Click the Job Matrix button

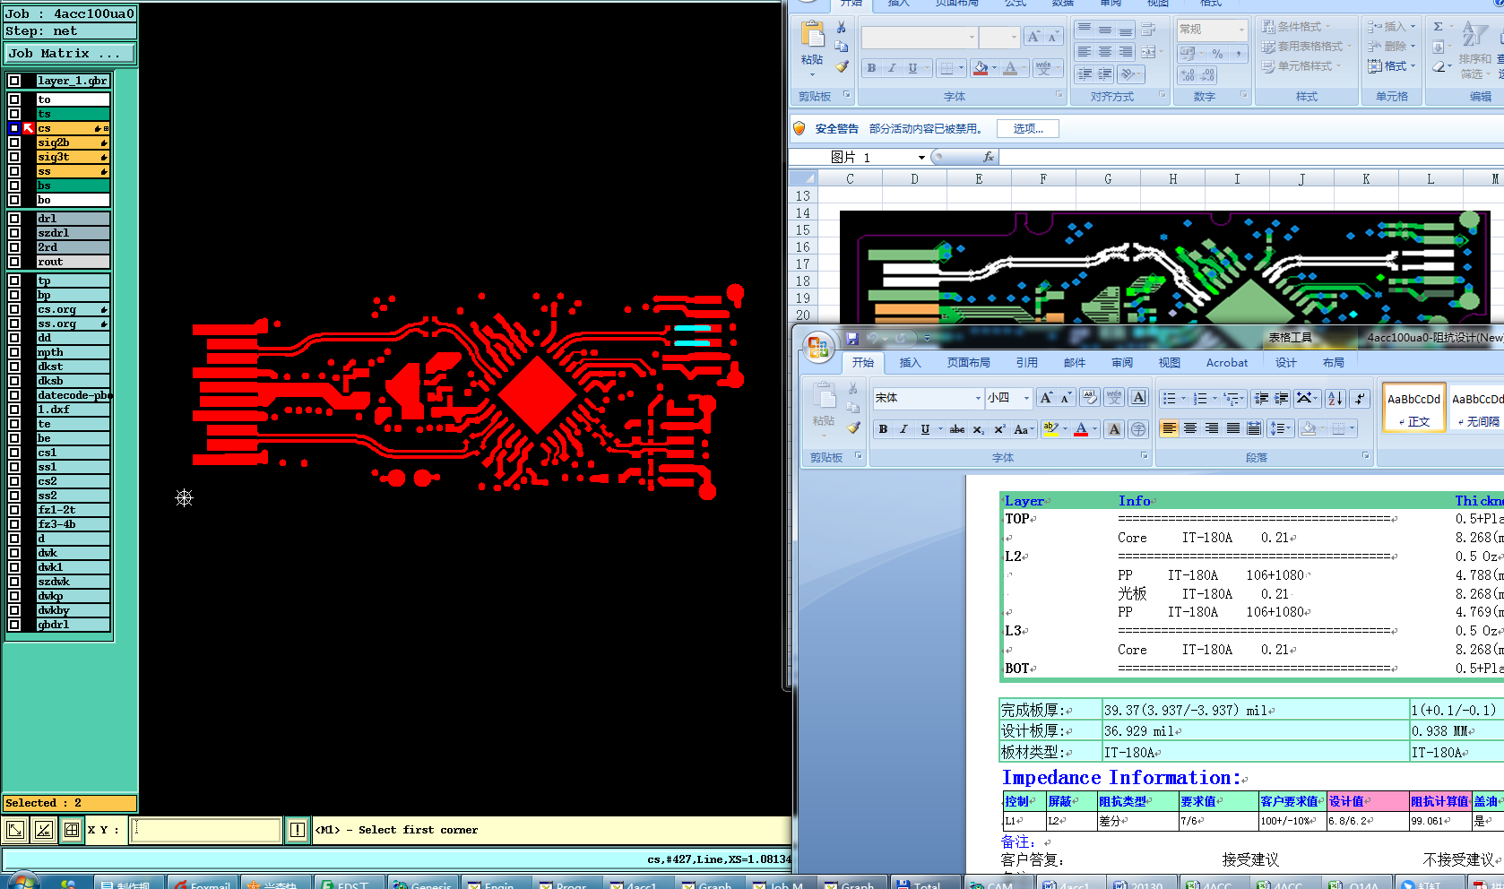(70, 54)
